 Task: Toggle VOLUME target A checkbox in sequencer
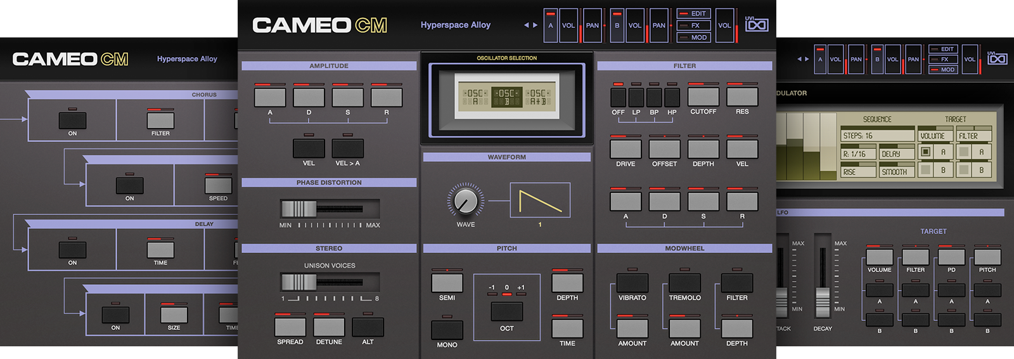[x=926, y=152]
